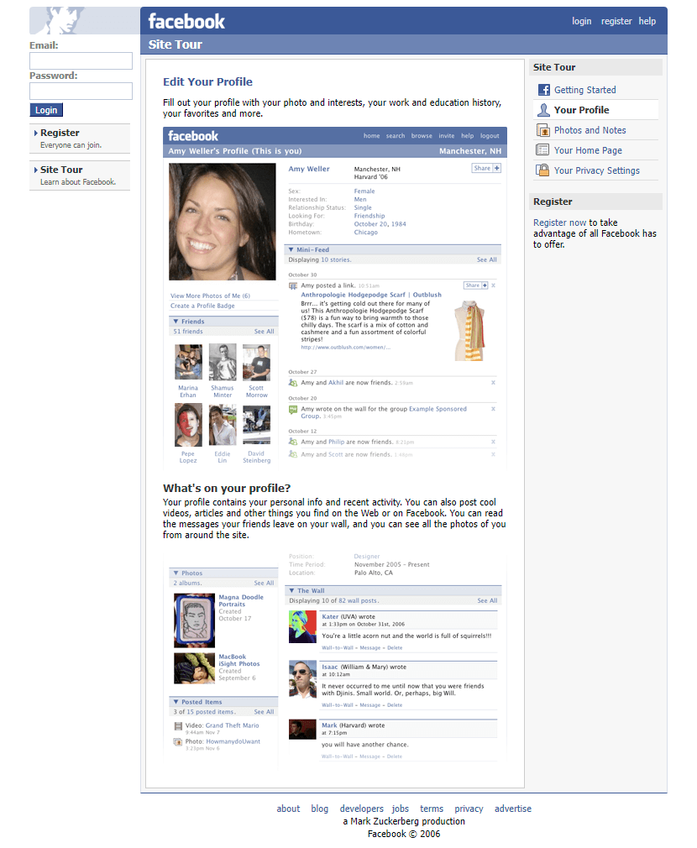Click the Login button

point(46,110)
